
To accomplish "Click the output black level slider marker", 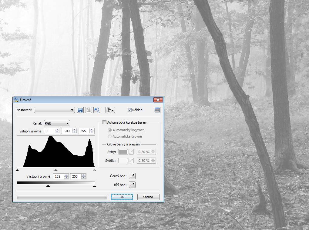I will coord(48,185).
